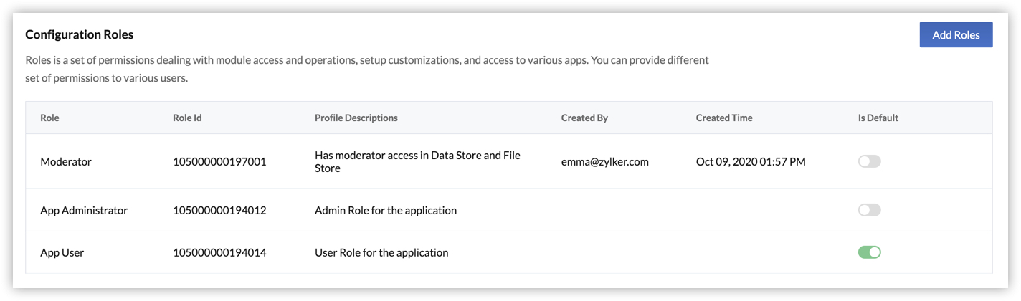
Task: Click the Add Roles button
Action: tap(956, 34)
